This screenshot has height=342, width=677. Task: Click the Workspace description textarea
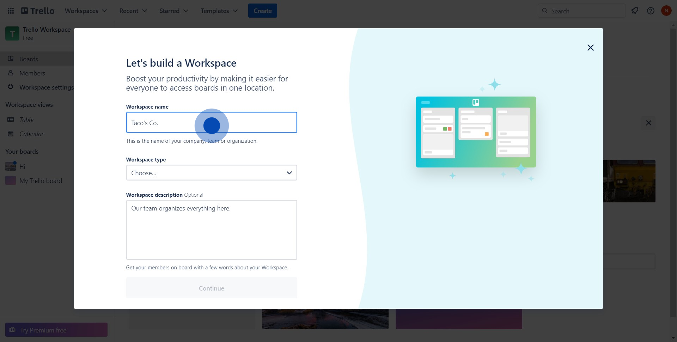point(212,230)
